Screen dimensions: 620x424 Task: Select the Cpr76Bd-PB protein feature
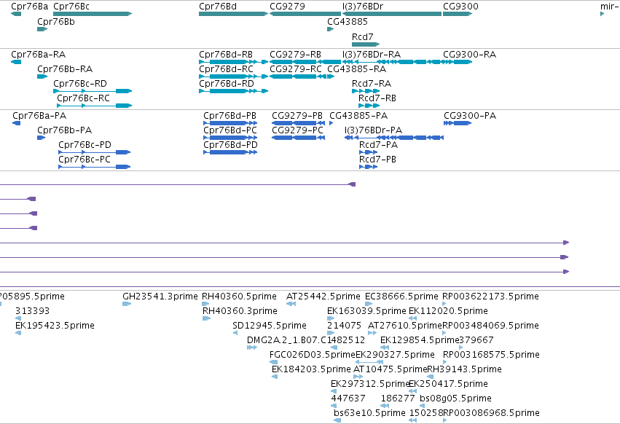[230, 123]
